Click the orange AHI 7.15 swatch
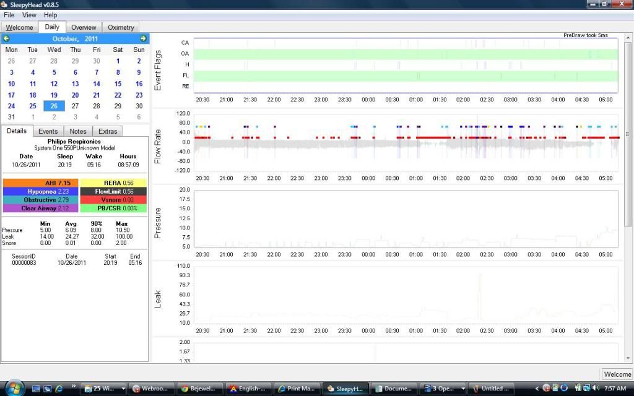The image size is (634, 396). pyautogui.click(x=40, y=183)
